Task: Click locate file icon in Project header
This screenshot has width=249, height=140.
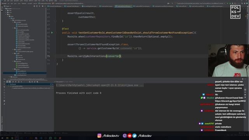Action: pos(34,6)
